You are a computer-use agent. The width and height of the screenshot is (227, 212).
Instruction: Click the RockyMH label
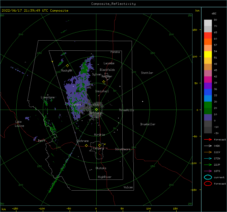point(67,71)
